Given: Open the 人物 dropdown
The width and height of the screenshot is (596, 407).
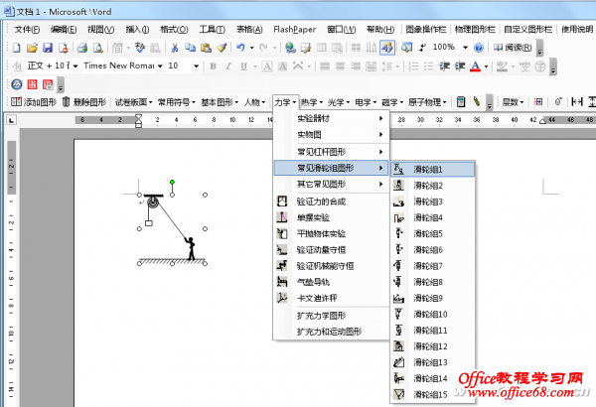Looking at the screenshot, I should pos(254,102).
